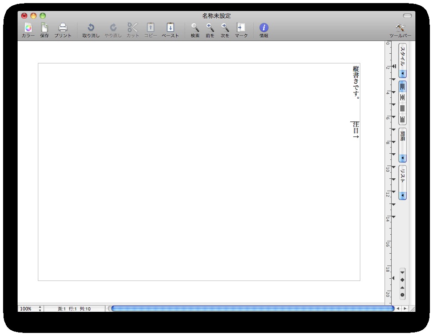Enable first alignment button (highlighted)
This screenshot has height=336, width=433.
click(x=402, y=86)
